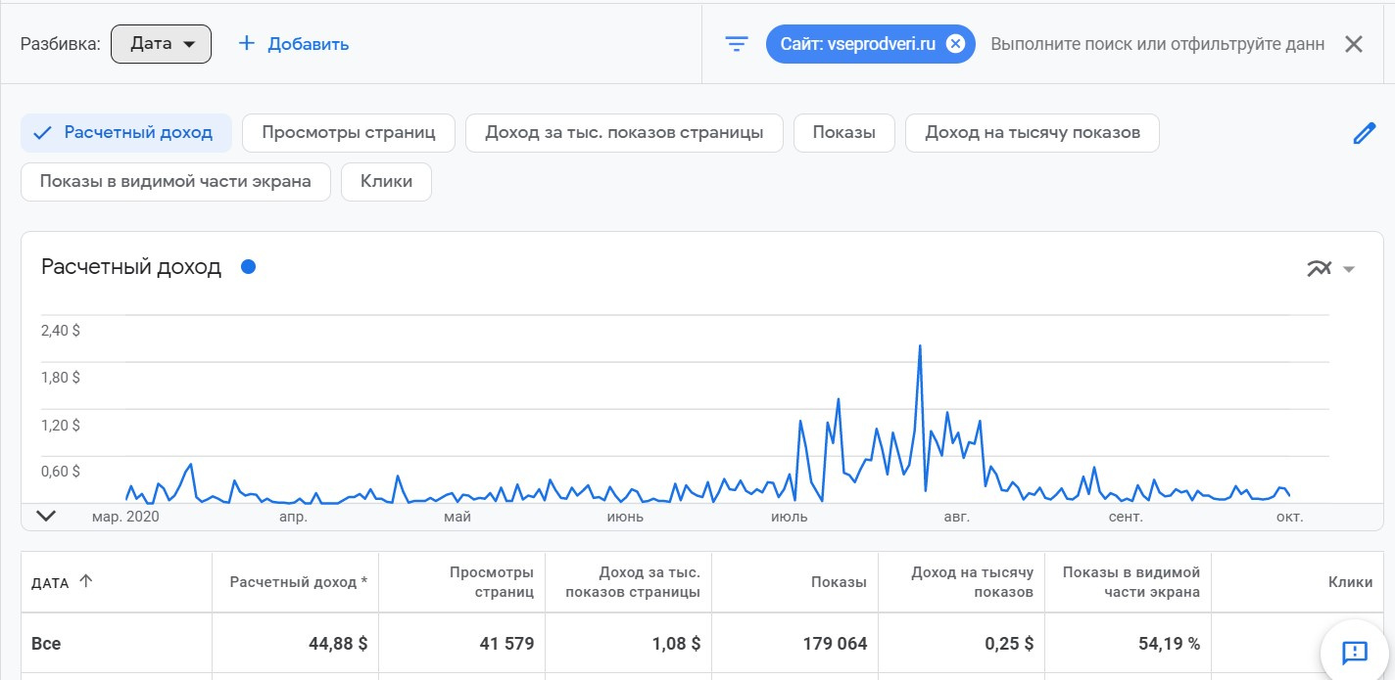Toggle the Расчетный доход metric chip
1395x680 pixels.
point(126,133)
